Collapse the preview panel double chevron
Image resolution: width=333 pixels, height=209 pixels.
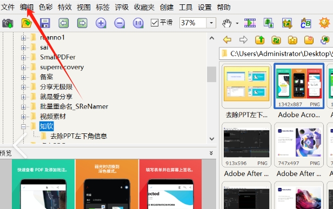(211, 153)
